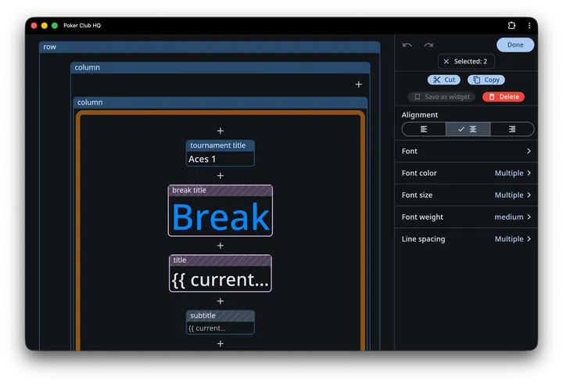Click the Aces 1 text

pos(203,159)
